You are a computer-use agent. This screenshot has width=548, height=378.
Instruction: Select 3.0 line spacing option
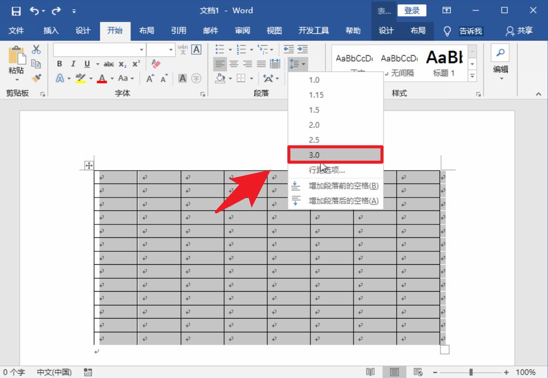(x=335, y=155)
